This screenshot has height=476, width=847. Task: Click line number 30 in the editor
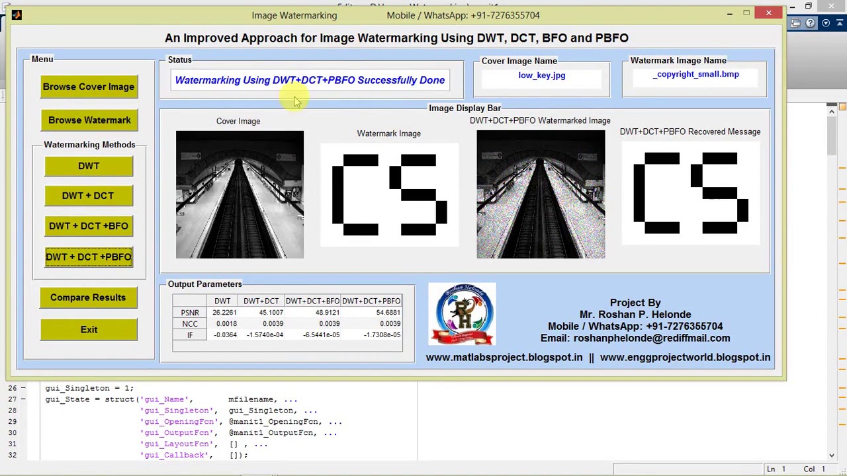(x=12, y=433)
